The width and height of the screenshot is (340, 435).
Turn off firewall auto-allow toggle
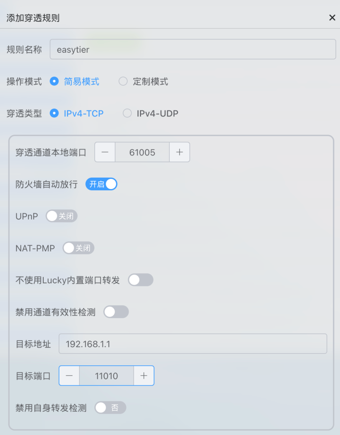point(101,184)
